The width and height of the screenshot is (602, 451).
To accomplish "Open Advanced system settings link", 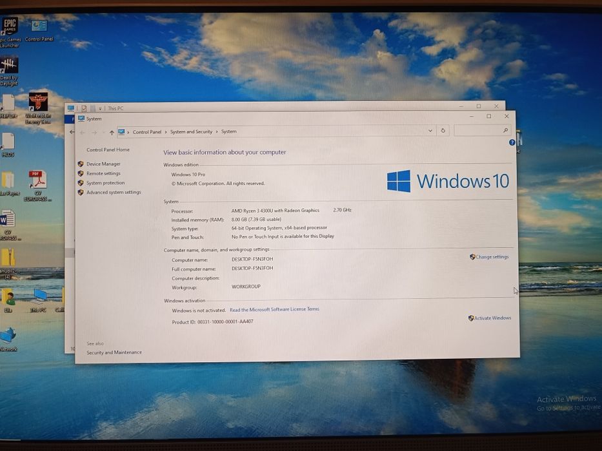I will pyautogui.click(x=114, y=192).
